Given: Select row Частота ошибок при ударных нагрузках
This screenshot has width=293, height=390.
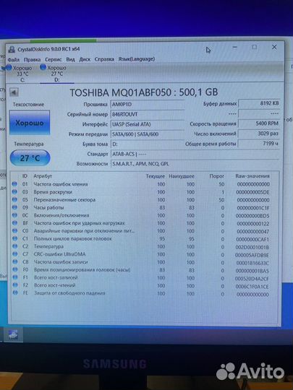Looking at the screenshot, I should pos(144,223).
